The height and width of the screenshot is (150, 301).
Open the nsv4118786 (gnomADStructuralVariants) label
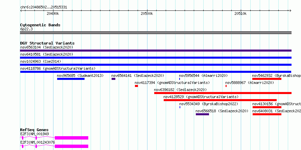(x=58, y=68)
